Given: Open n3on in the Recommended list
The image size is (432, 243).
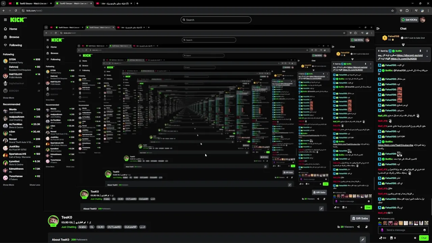Looking at the screenshot, I should point(22,133).
